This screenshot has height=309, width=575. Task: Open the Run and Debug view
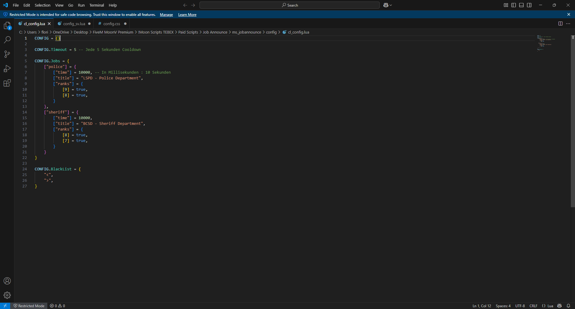[x=7, y=69]
